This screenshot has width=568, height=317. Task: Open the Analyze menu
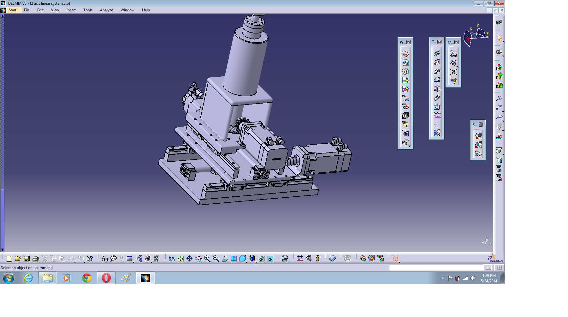click(106, 10)
